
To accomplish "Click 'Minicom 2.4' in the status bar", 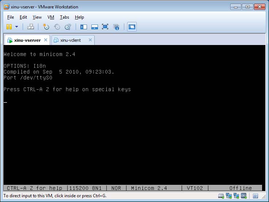I will click(x=149, y=188).
